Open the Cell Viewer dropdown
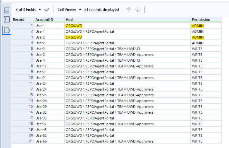 pos(69,10)
